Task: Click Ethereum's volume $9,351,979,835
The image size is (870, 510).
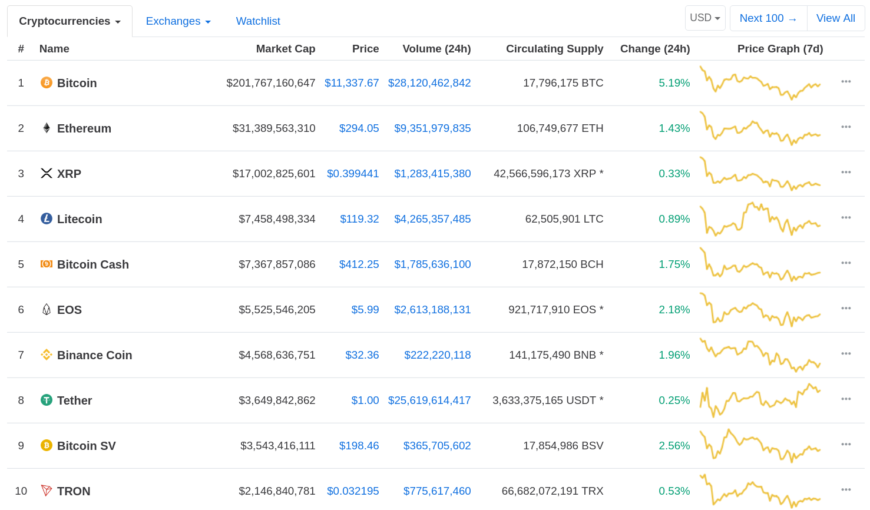Action: coord(432,128)
